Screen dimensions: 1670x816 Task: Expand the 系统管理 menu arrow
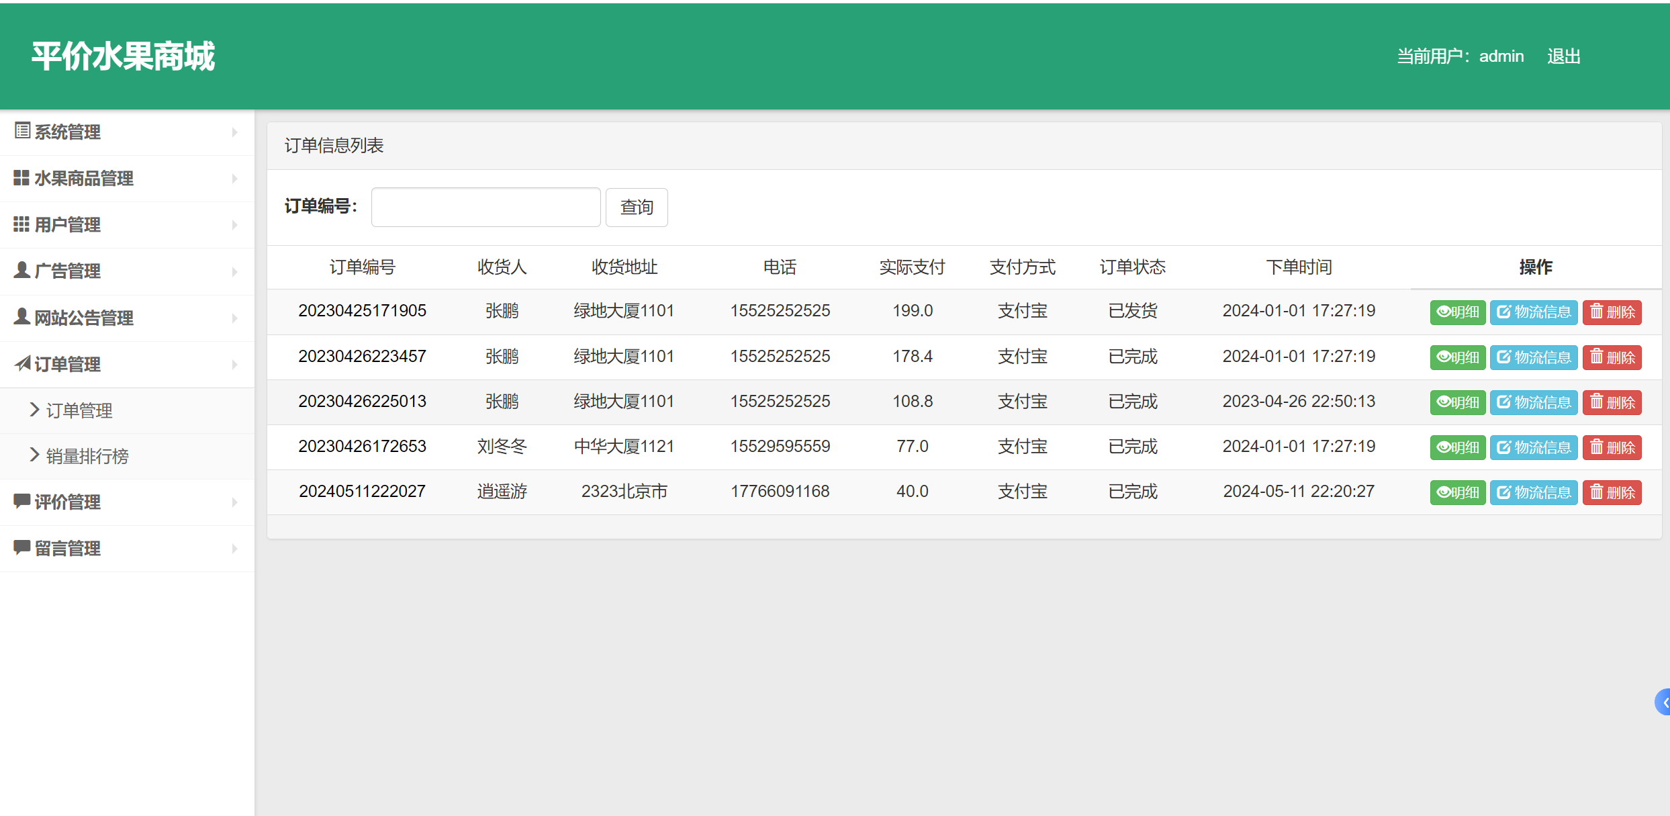(234, 132)
